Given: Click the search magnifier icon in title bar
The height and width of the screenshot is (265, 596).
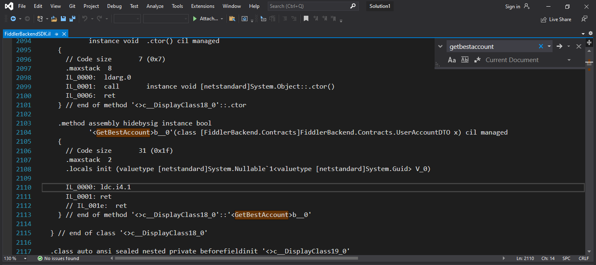Looking at the screenshot, I should point(353,6).
